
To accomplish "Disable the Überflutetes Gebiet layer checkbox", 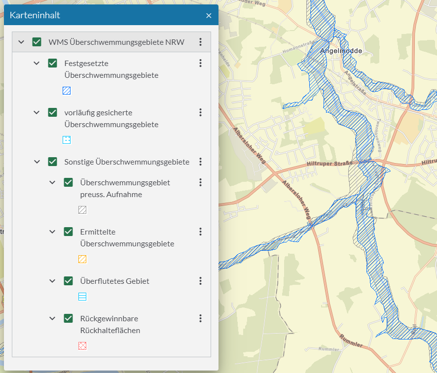I will (x=68, y=281).
